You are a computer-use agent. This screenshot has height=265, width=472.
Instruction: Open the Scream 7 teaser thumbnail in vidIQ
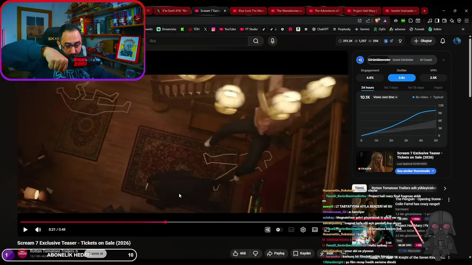(375, 162)
